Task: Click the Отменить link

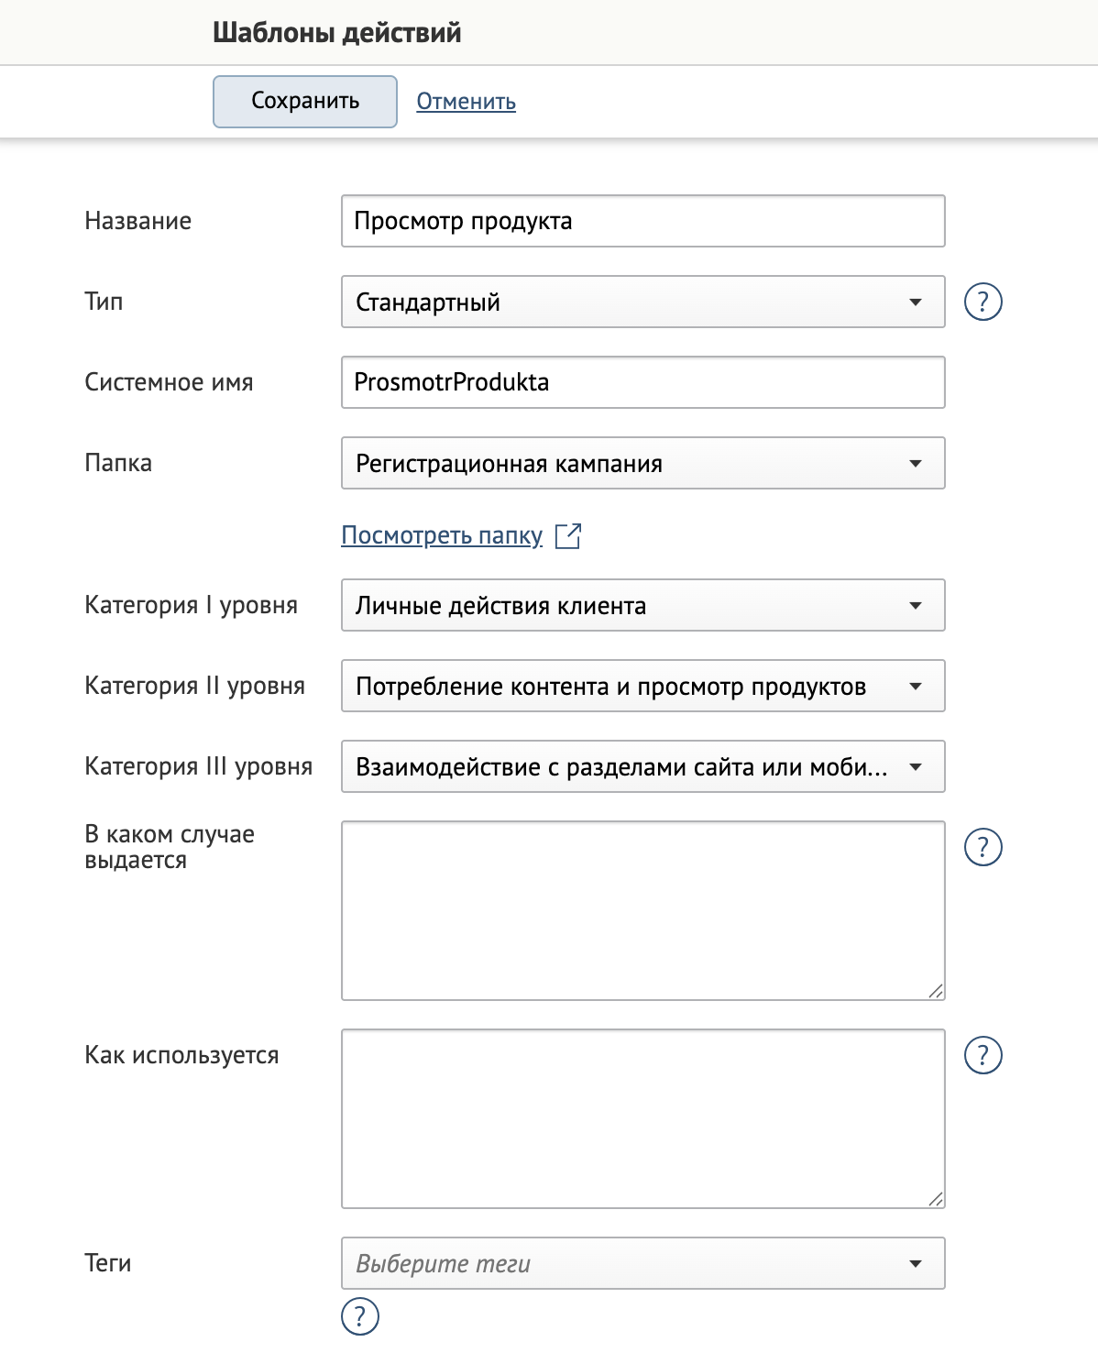Action: [466, 101]
